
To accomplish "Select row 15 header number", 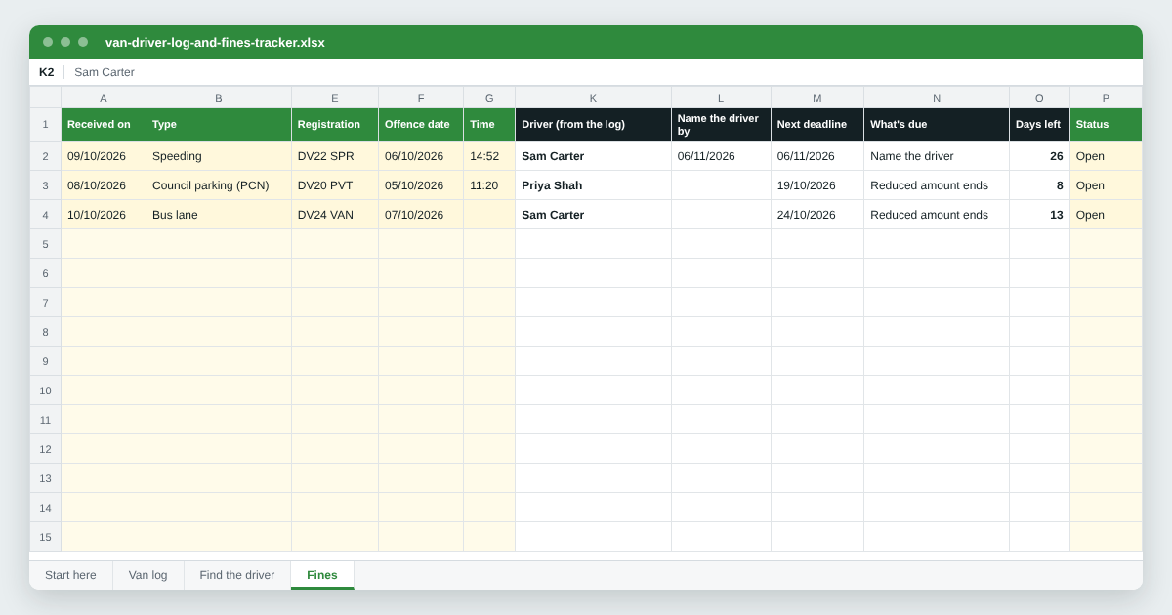I will click(x=45, y=537).
